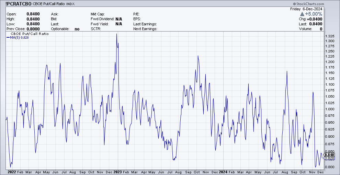The image size is (340, 175).
Task: Click the Bid label
Action: [54, 19]
